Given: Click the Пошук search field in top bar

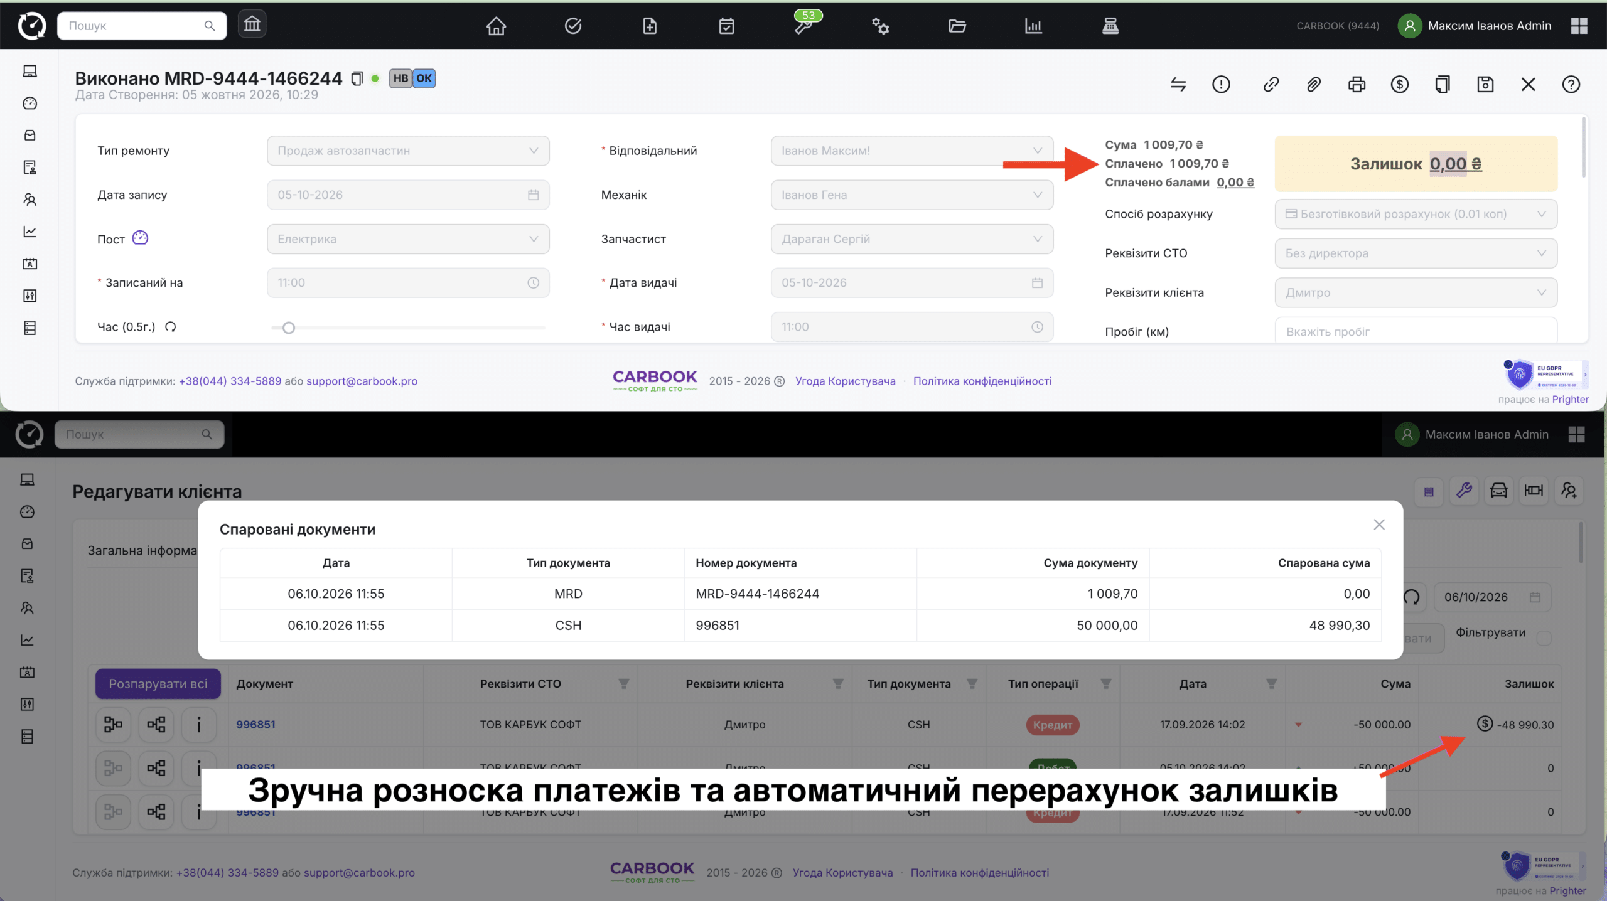Looking at the screenshot, I should (142, 26).
